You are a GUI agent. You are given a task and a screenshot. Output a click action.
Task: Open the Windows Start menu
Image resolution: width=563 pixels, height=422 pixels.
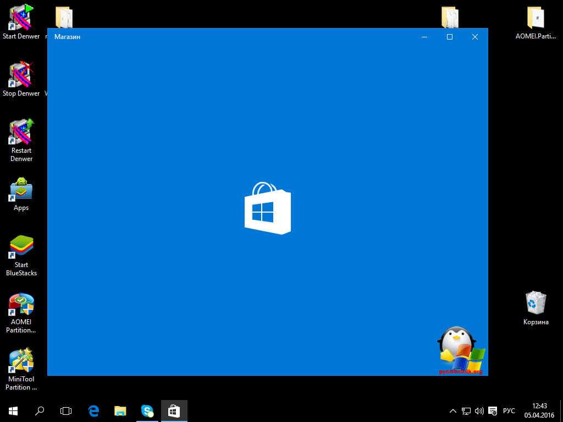[x=13, y=410]
